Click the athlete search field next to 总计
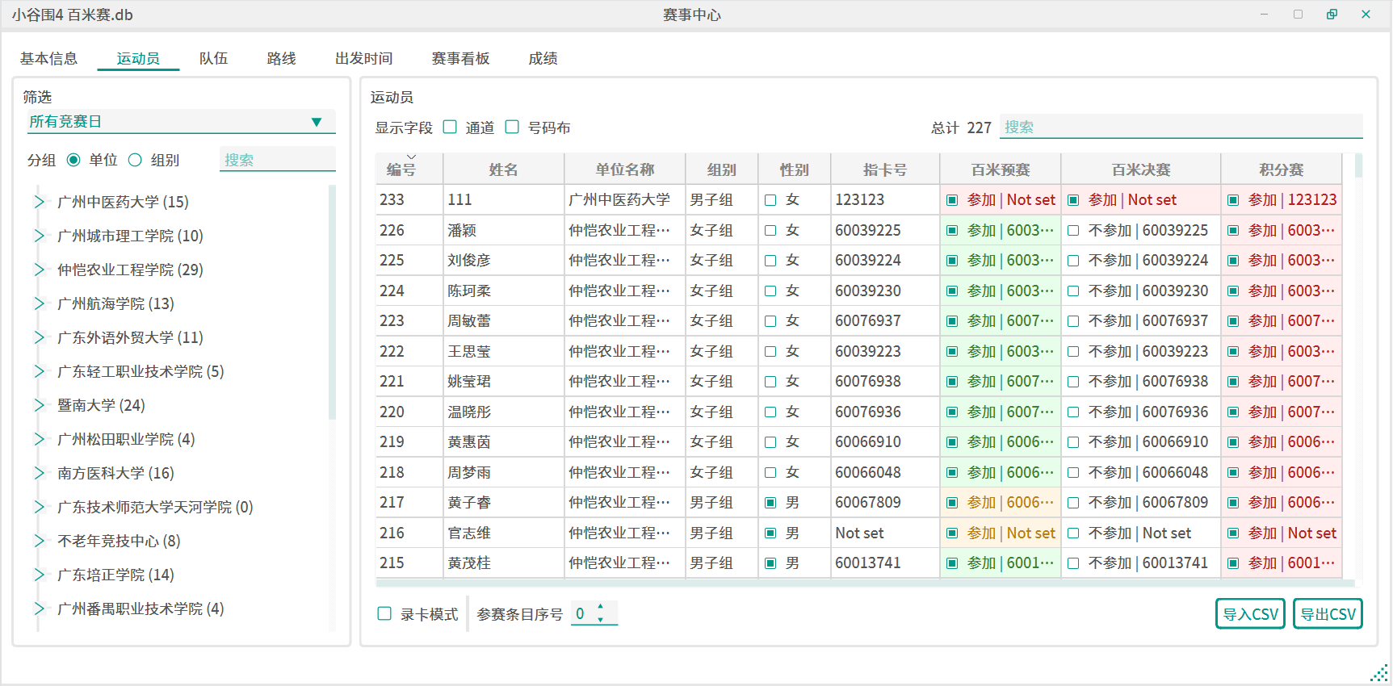Viewport: 1393px width, 686px height. 1180,128
